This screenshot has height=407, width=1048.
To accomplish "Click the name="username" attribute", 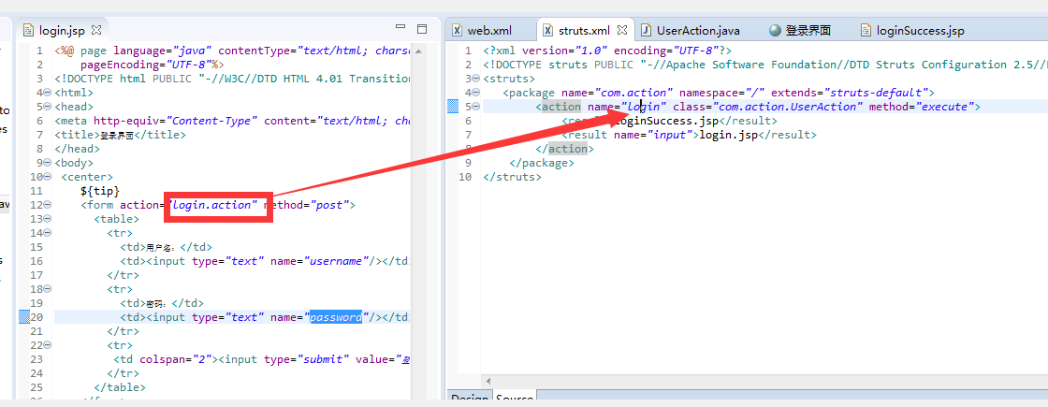I will [x=319, y=261].
